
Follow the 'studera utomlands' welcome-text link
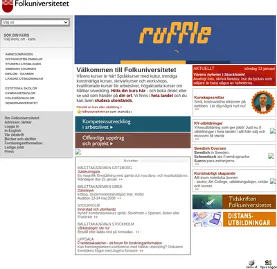(114, 101)
